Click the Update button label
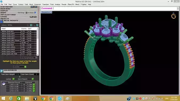The image size is (180, 101). pyautogui.click(x=9, y=79)
